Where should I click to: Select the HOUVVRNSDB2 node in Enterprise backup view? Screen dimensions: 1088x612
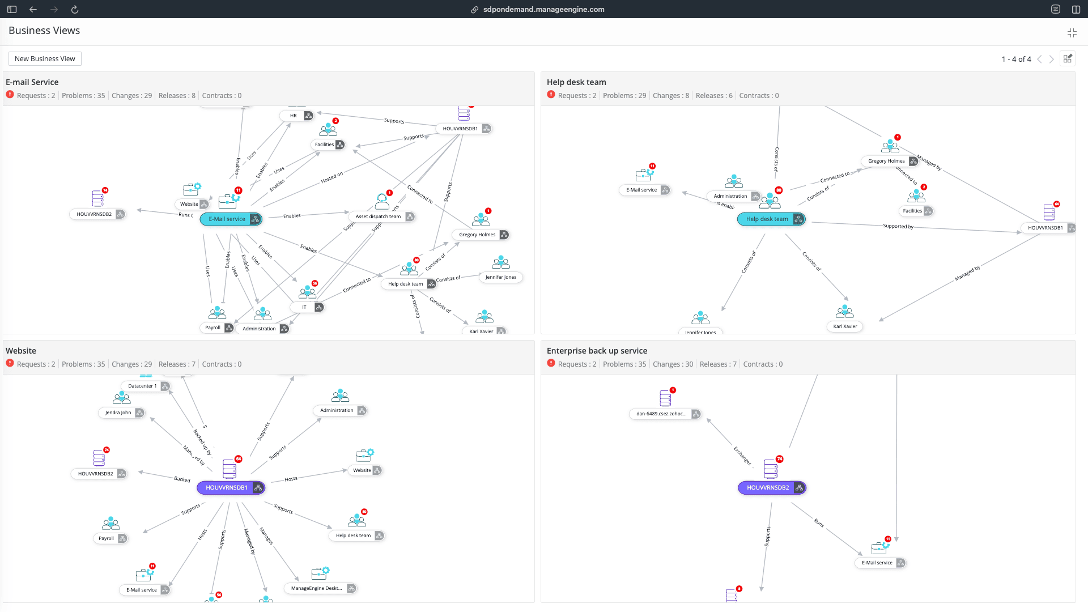tap(767, 488)
